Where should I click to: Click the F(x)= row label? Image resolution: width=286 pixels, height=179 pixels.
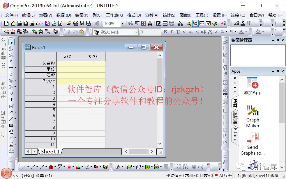tap(40, 80)
